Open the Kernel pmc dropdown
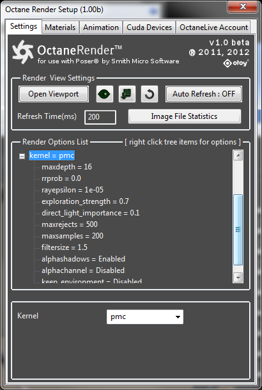 (x=145, y=317)
